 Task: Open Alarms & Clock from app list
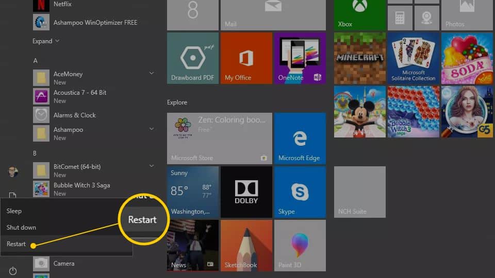click(x=74, y=115)
